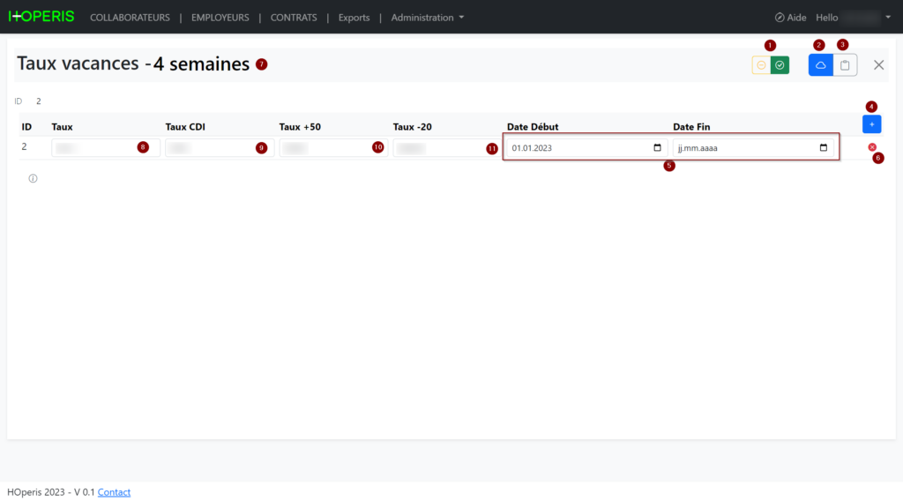Screen dimensions: 903x501
Task: Click the blue cloud save icon
Action: 821,65
